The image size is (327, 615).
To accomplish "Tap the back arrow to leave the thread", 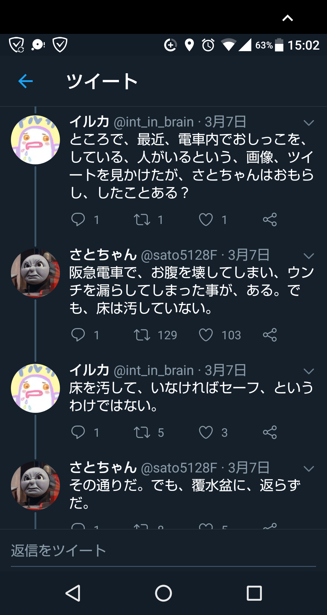I will (x=25, y=81).
